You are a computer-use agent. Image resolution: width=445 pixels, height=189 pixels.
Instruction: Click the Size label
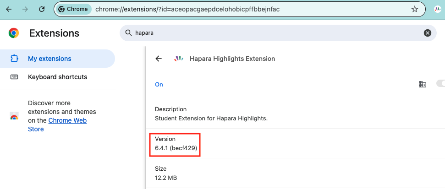(161, 168)
